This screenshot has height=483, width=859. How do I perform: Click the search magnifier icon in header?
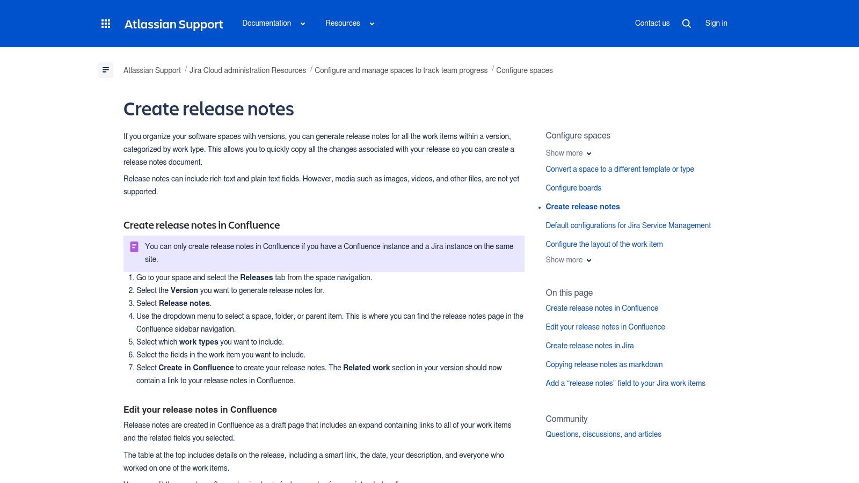[x=686, y=24]
